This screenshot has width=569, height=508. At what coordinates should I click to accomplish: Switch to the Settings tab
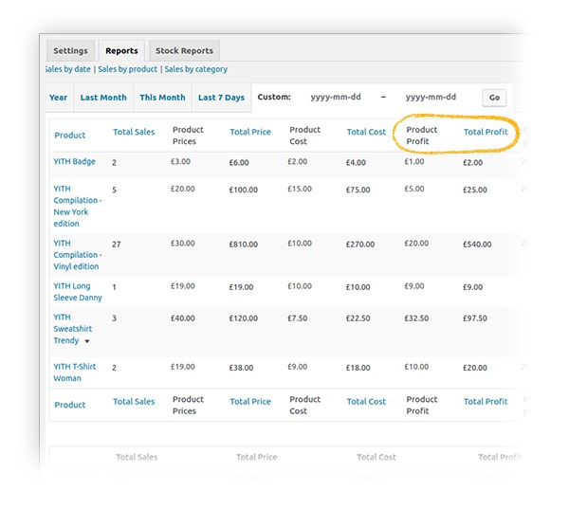[x=70, y=50]
